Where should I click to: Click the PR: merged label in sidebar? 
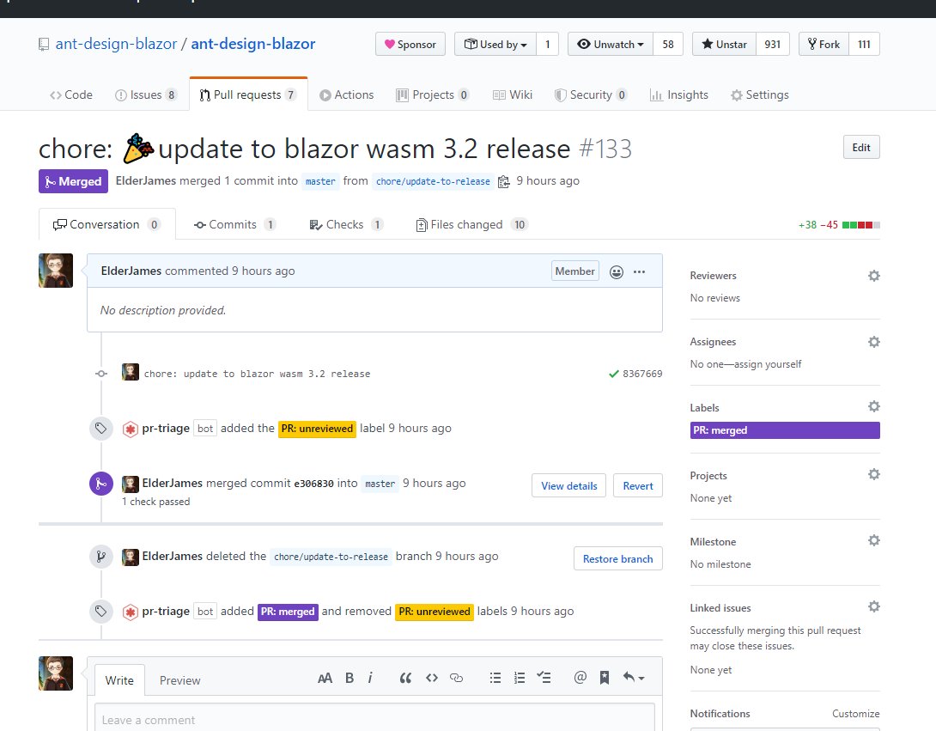point(785,430)
